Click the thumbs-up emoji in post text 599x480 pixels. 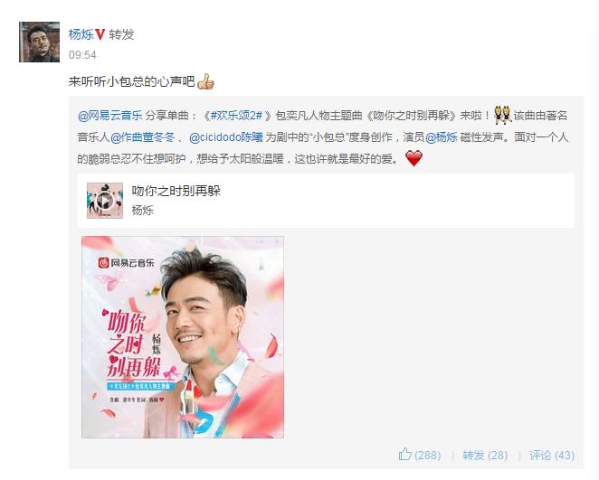coord(205,81)
